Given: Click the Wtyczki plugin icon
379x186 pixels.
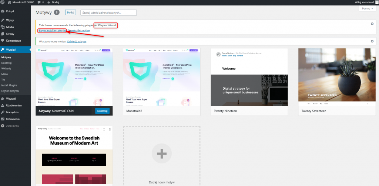Looking at the screenshot, I should coord(3,99).
